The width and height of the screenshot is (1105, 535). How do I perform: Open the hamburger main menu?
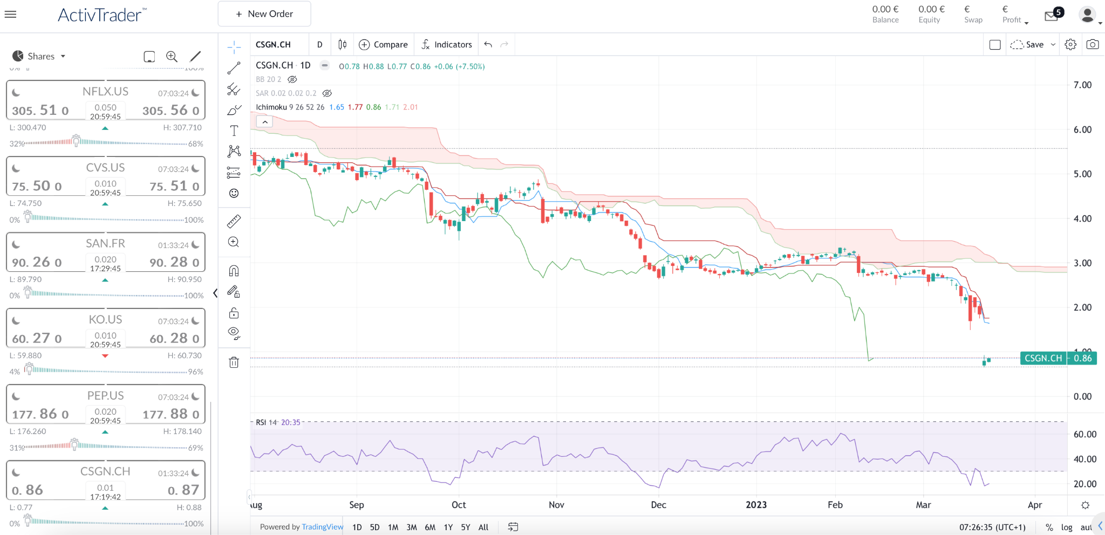tap(10, 15)
